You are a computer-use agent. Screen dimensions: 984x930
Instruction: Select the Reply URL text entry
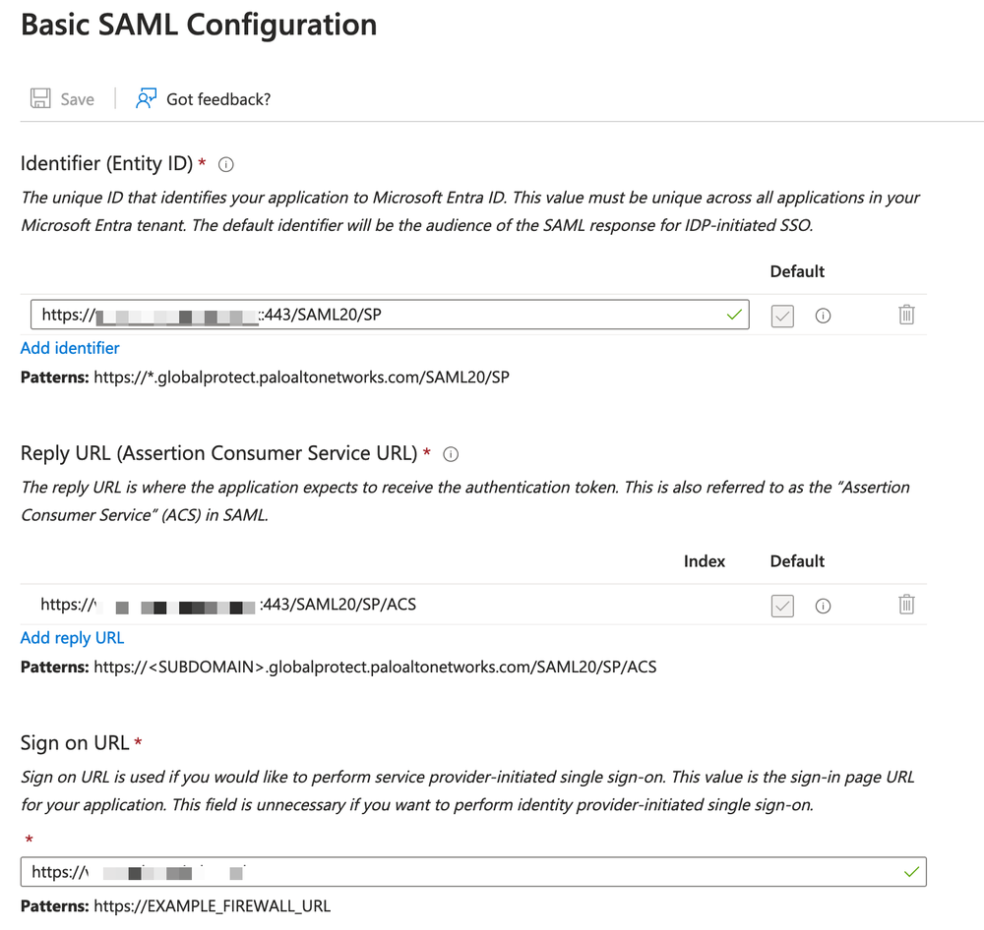[x=295, y=606]
